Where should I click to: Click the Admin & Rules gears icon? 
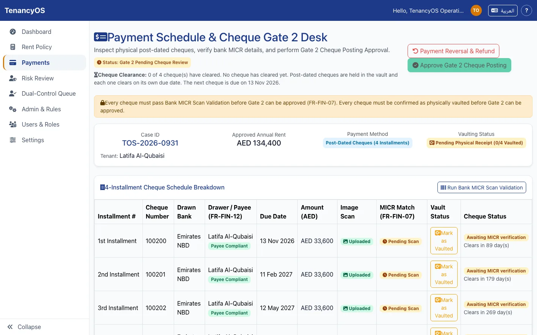coord(13,109)
